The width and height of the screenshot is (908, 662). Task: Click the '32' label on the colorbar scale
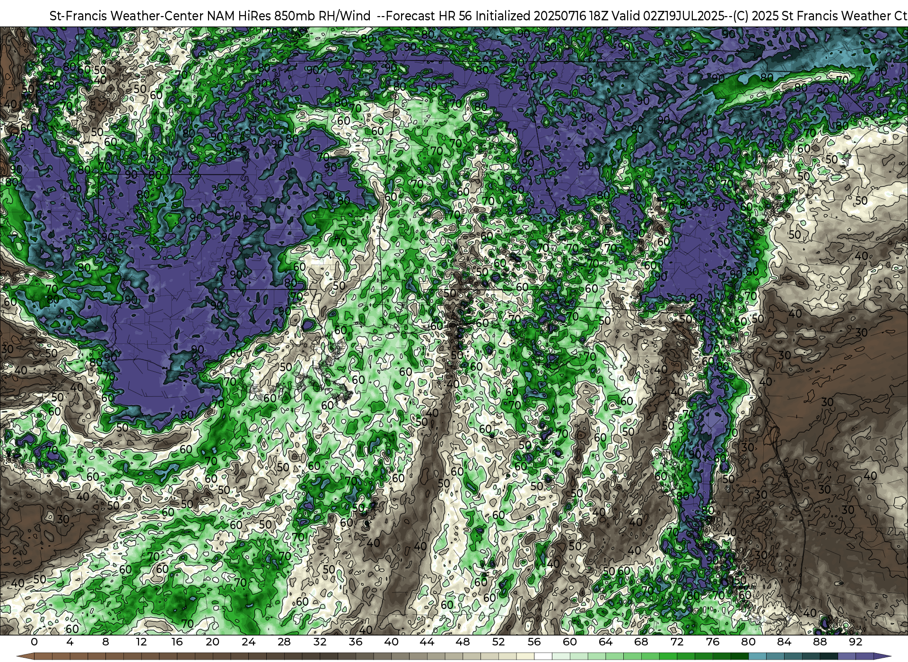tap(320, 642)
